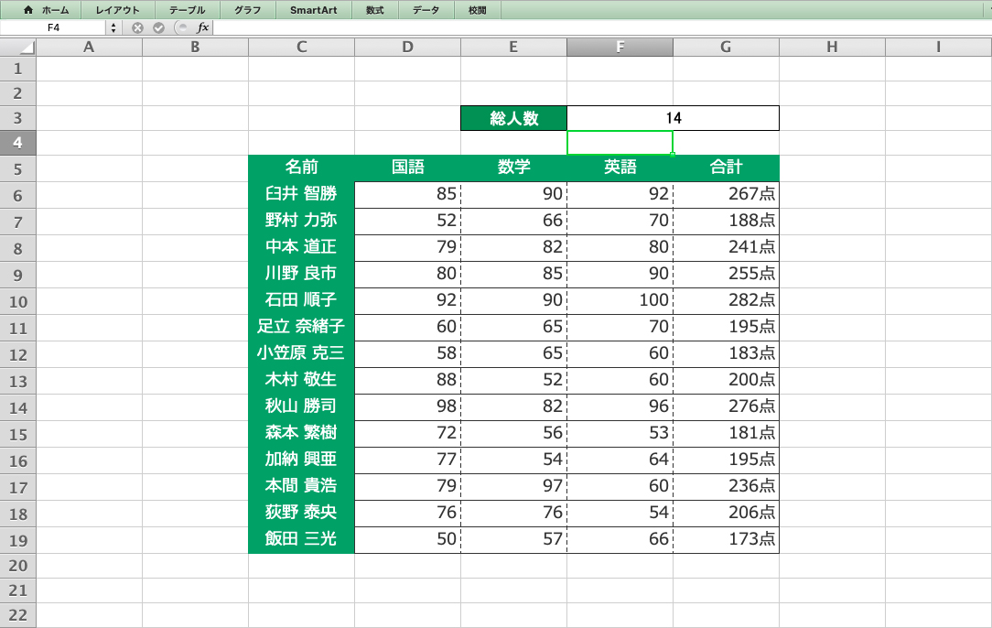Click the select-all corner of the sheet

(x=17, y=47)
